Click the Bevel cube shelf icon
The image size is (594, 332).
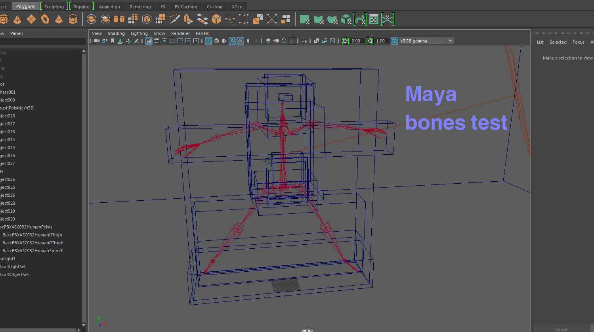point(216,19)
